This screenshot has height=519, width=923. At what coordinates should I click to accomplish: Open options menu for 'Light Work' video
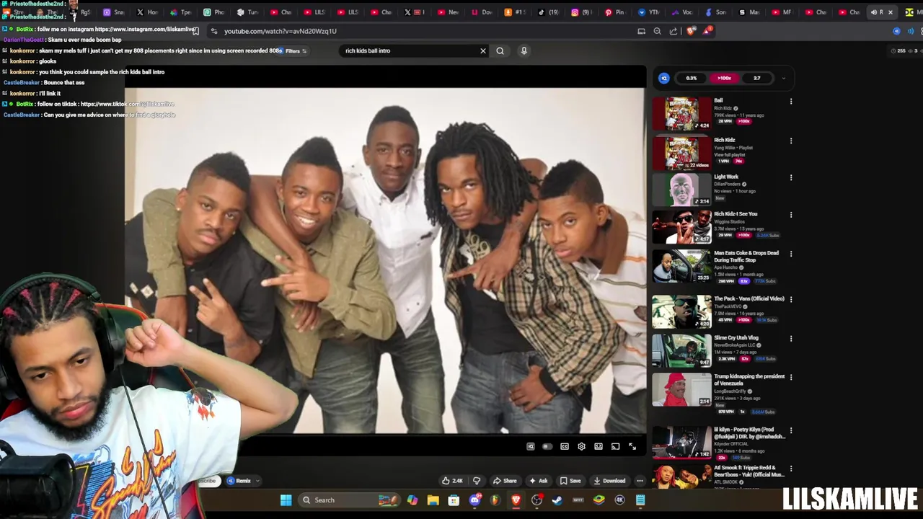[791, 178]
